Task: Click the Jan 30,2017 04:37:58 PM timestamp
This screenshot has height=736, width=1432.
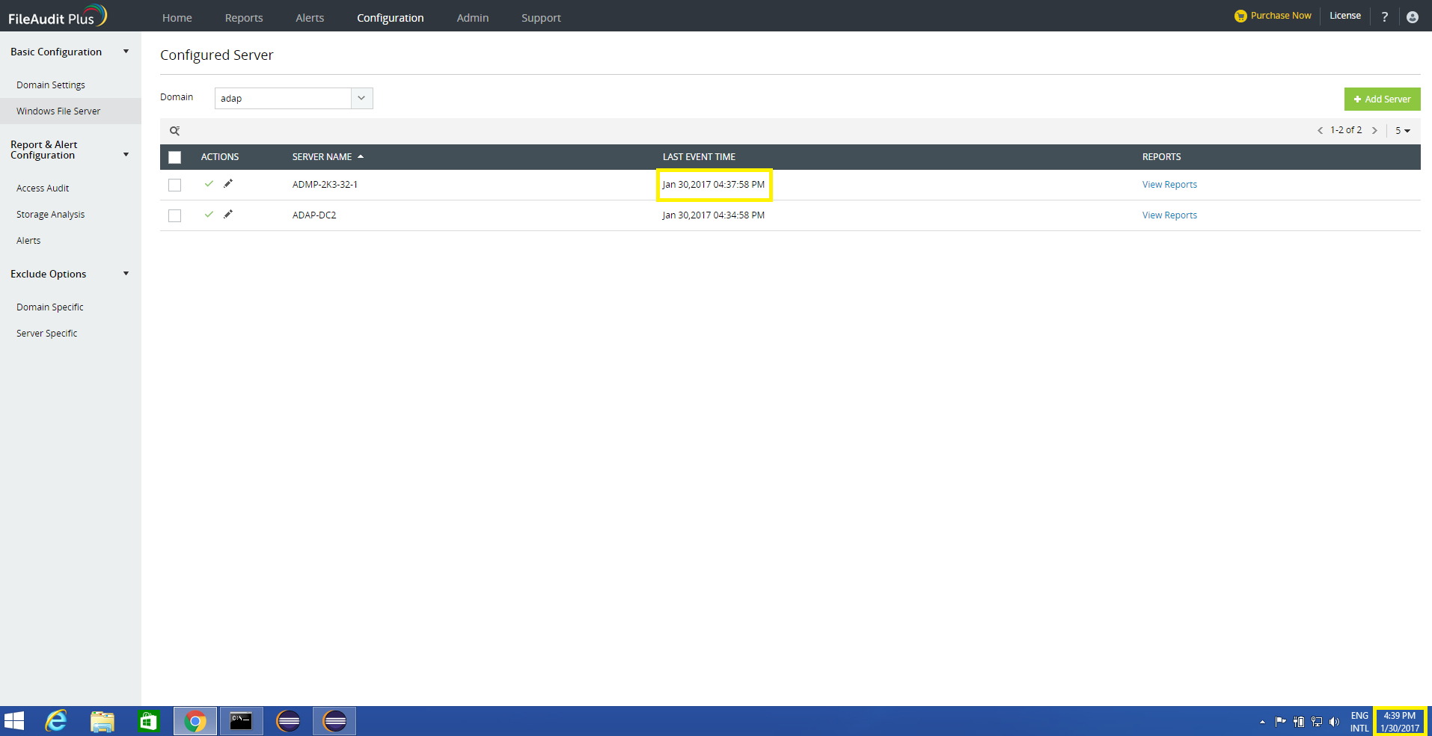Action: [714, 185]
